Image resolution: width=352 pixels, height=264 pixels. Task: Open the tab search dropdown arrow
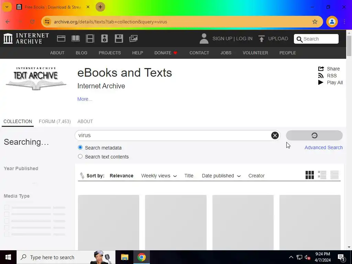coord(7,7)
